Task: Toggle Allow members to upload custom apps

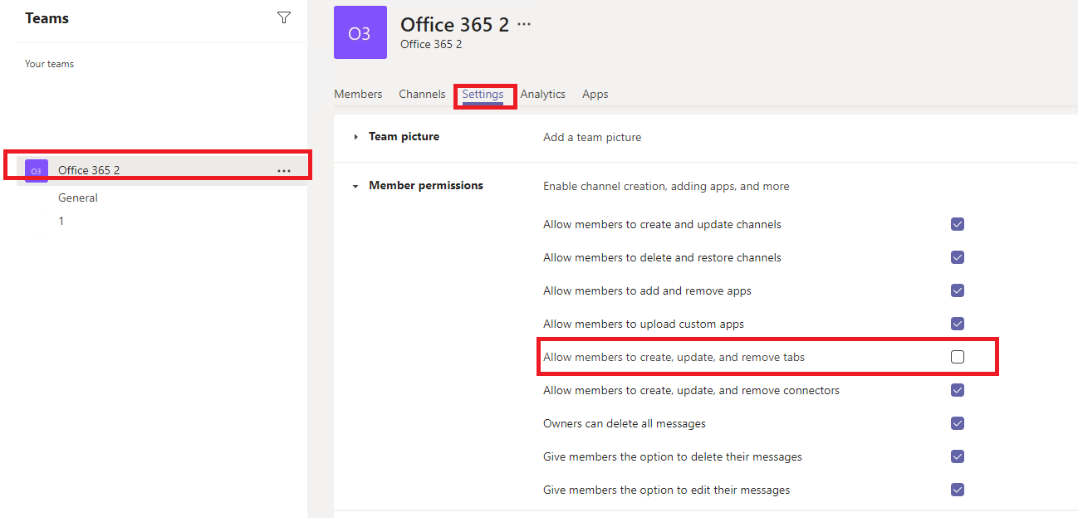Action: [958, 324]
